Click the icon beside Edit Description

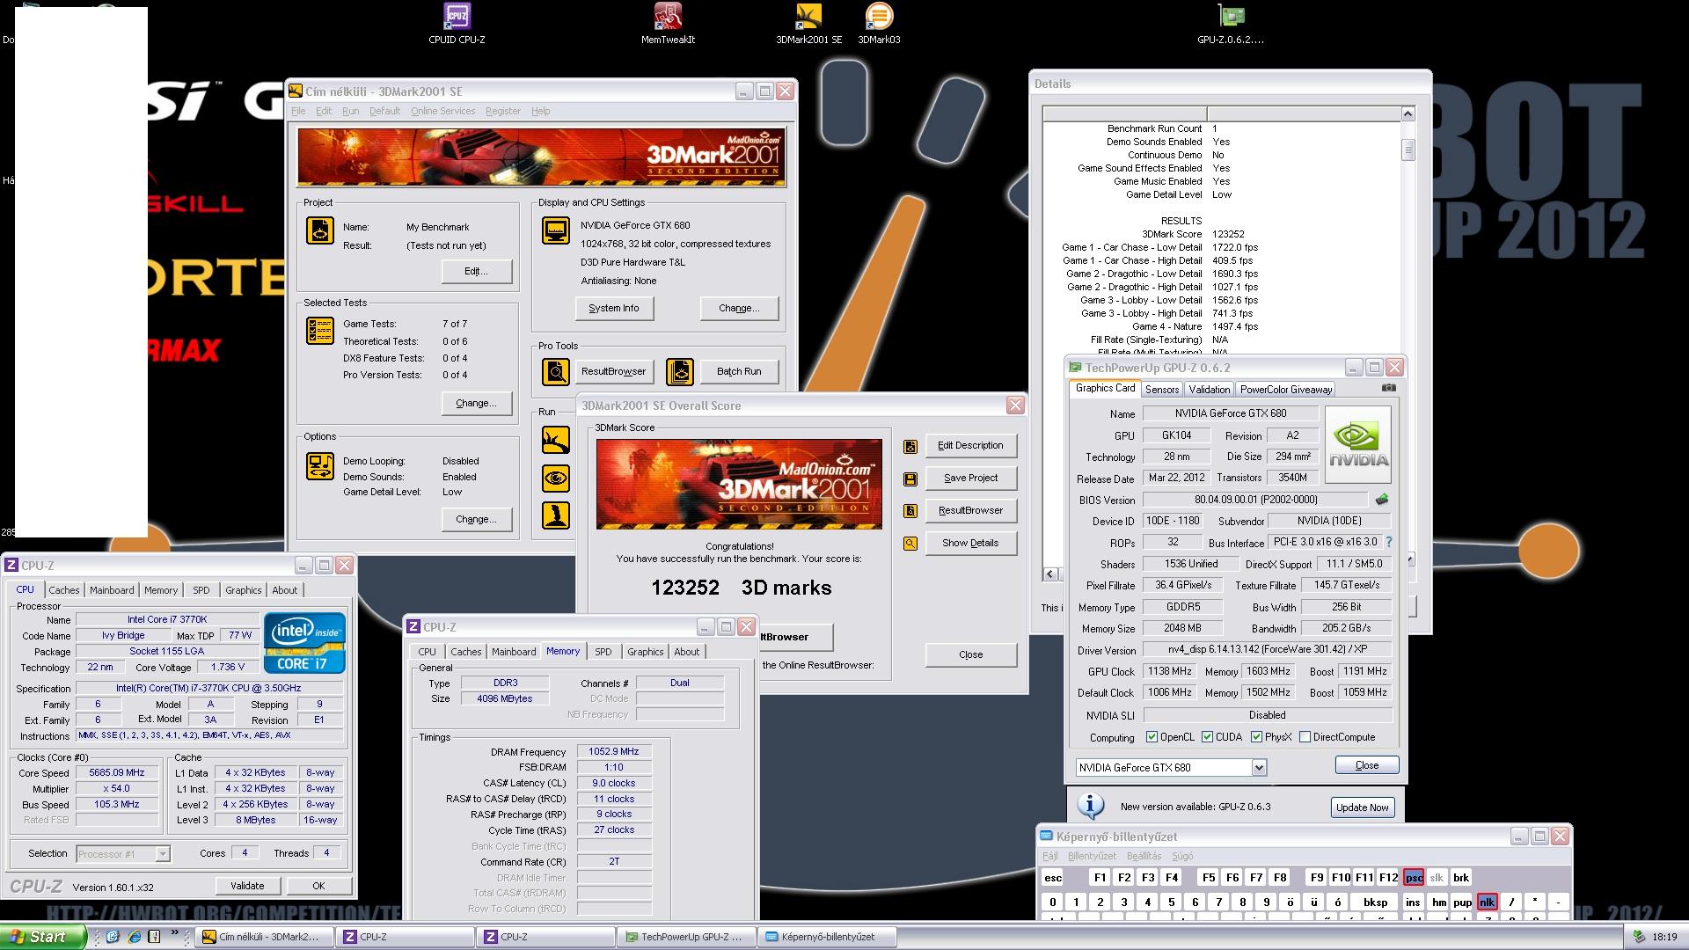point(910,447)
